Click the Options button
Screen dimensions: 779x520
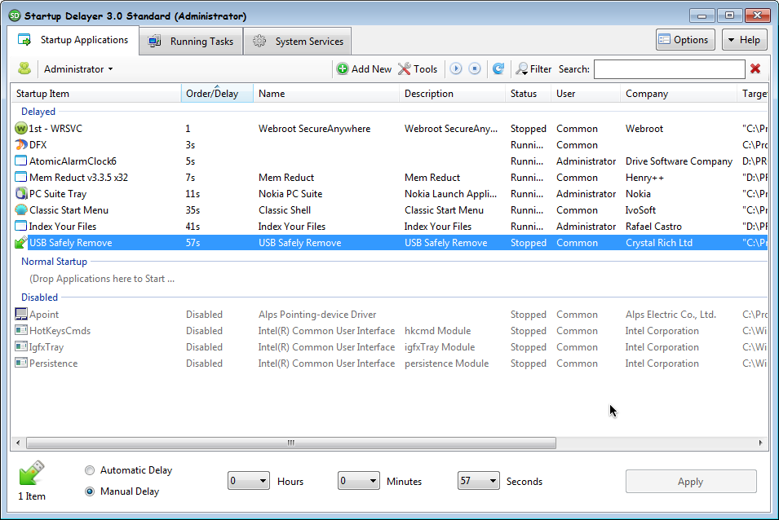pos(685,40)
